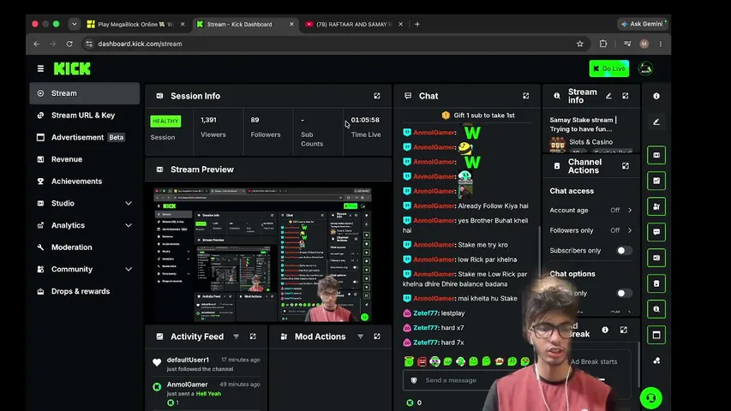Edit stream info with pencil icon
The height and width of the screenshot is (411, 731).
pyautogui.click(x=608, y=96)
